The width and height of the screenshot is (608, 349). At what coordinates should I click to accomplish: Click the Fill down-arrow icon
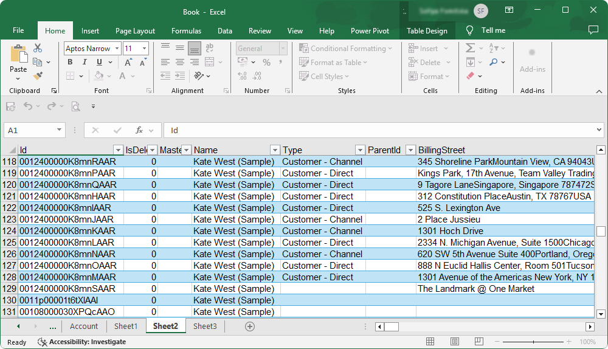pos(471,62)
